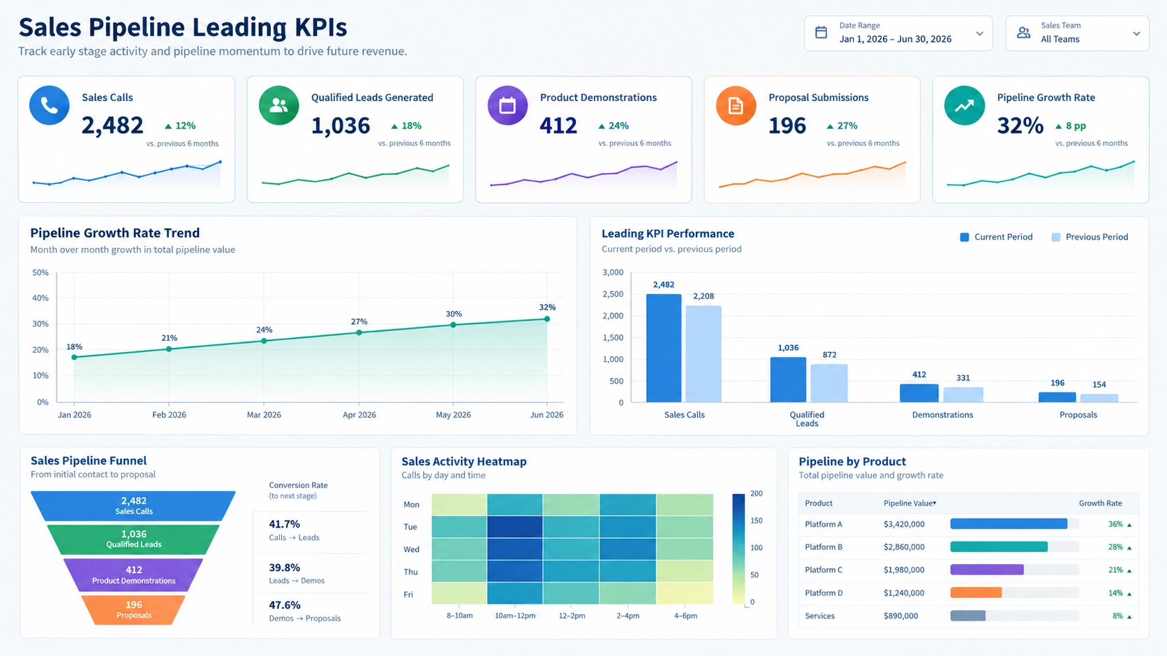Image resolution: width=1167 pixels, height=656 pixels.
Task: Click the calendar icon in Date Range selector
Action: tap(822, 32)
